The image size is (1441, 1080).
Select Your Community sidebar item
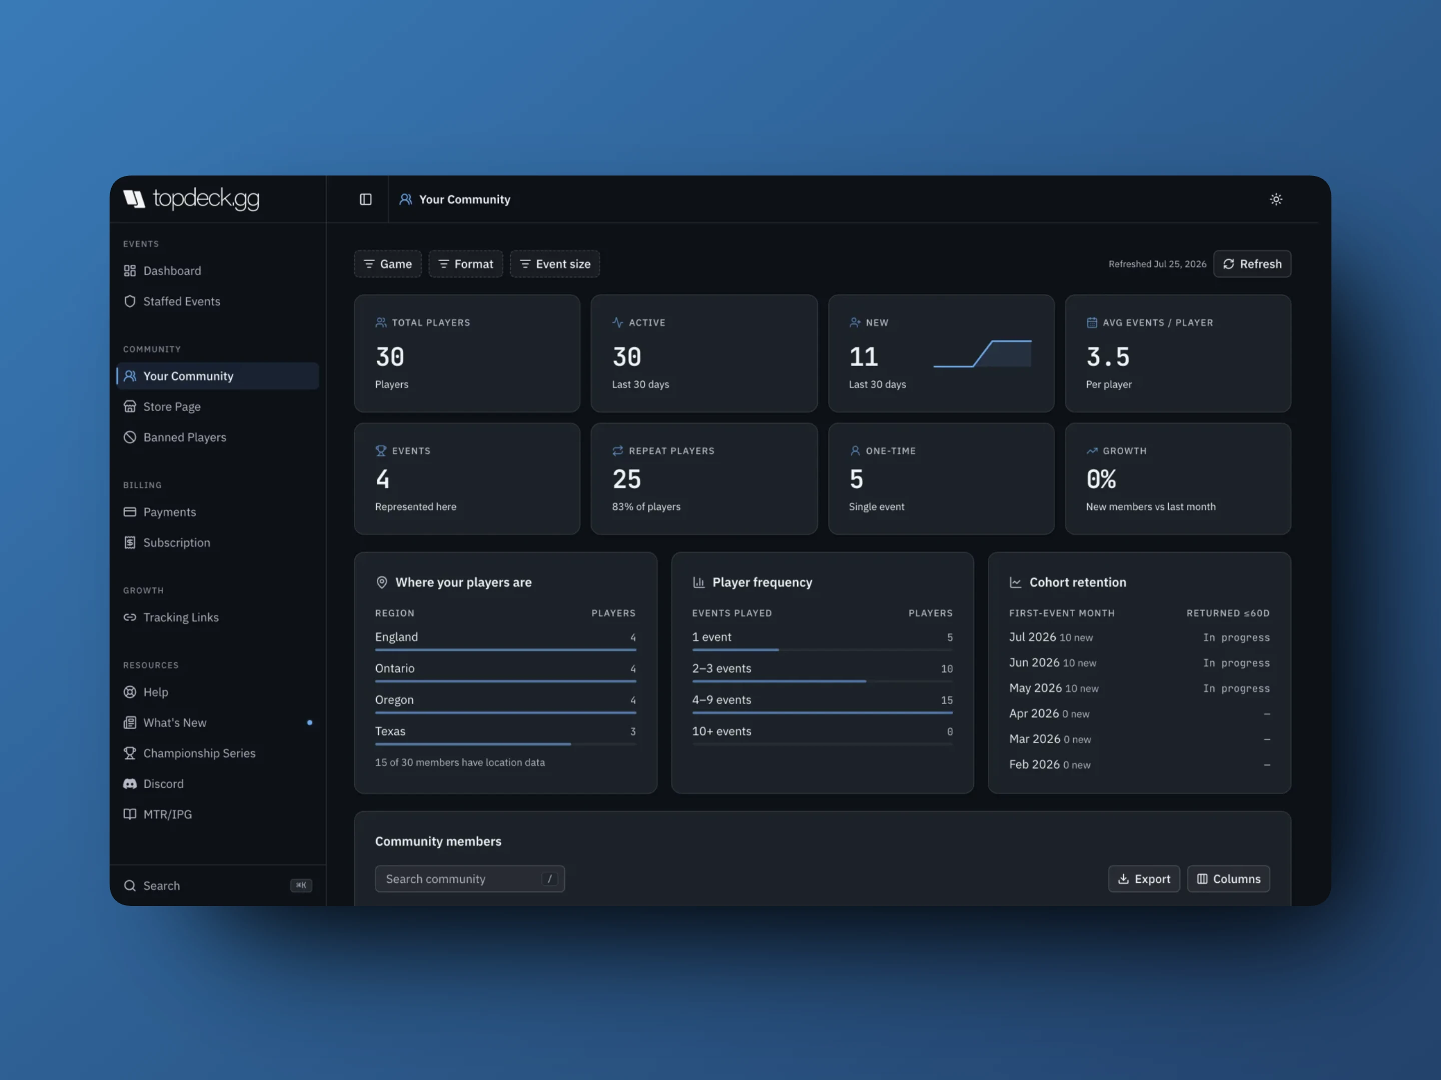coord(218,375)
